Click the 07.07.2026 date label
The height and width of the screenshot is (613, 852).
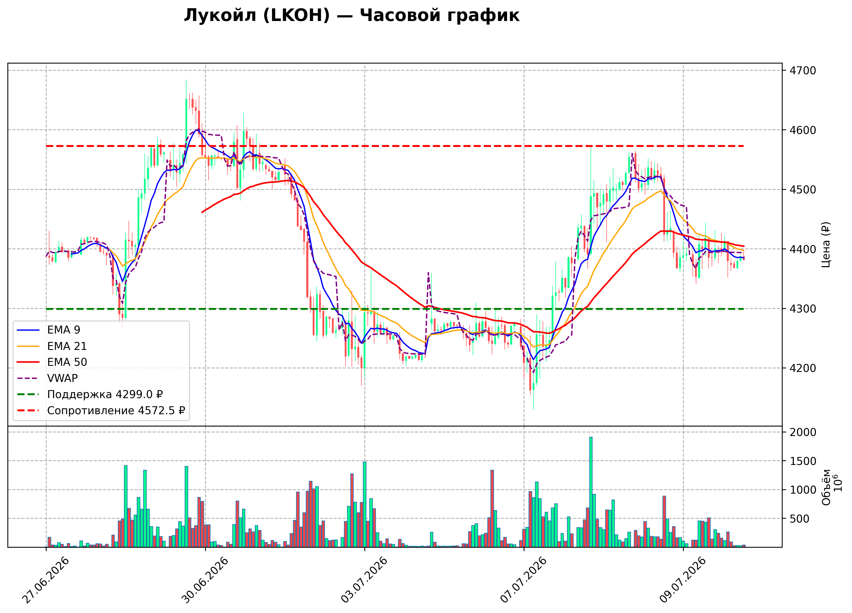point(524,580)
